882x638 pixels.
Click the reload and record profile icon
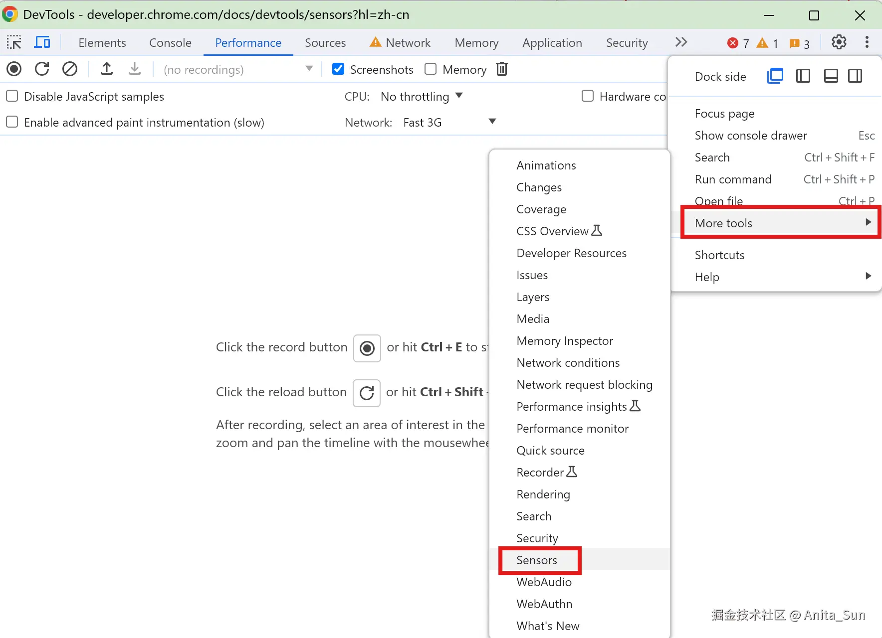[42, 69]
